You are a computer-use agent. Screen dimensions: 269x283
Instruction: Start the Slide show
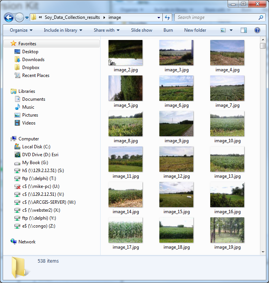pos(142,30)
